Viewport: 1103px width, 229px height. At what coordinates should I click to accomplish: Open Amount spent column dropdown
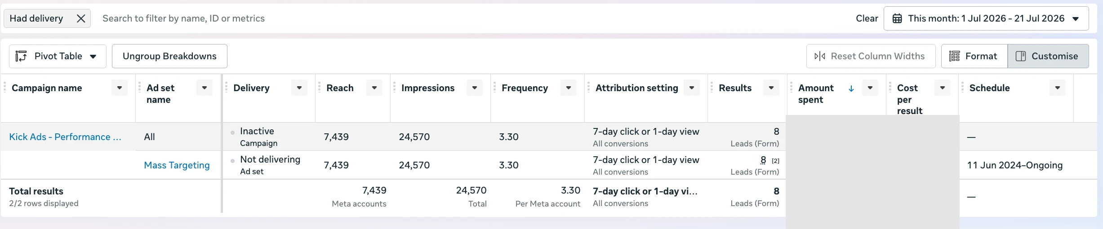click(x=870, y=88)
